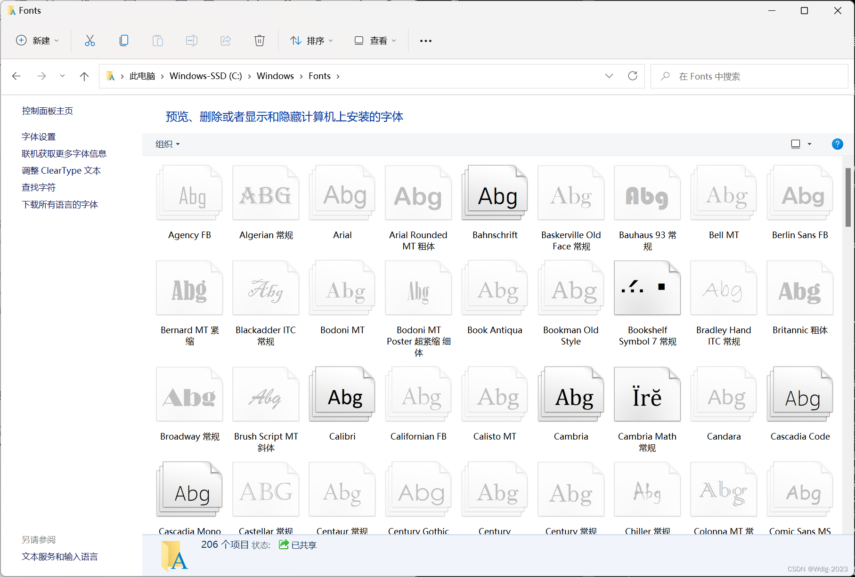Select Windows in the breadcrumb path
The width and height of the screenshot is (855, 577).
[275, 76]
